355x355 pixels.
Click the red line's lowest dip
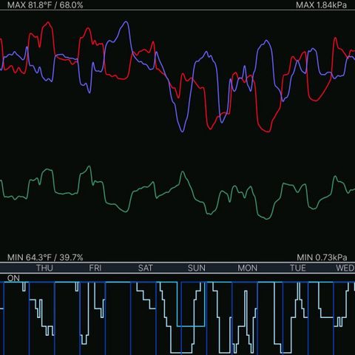(x=267, y=132)
